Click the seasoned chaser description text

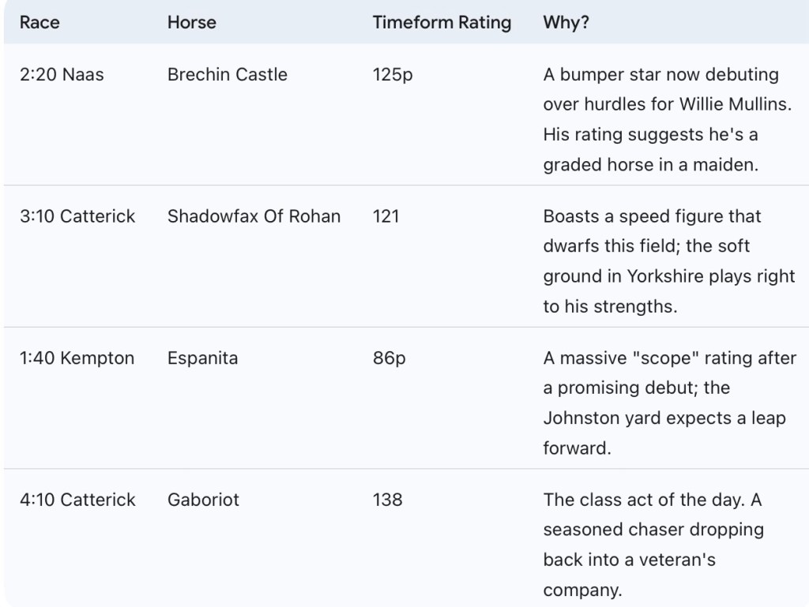coord(653,545)
